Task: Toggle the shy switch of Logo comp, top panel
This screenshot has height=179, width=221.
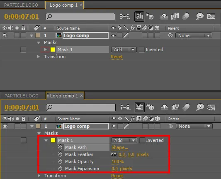Action: point(113,35)
